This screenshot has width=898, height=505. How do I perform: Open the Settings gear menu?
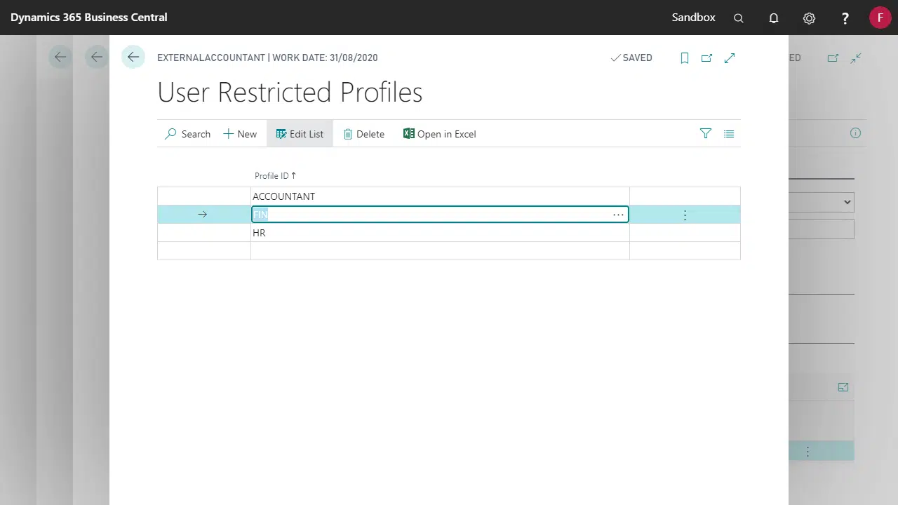coord(809,18)
